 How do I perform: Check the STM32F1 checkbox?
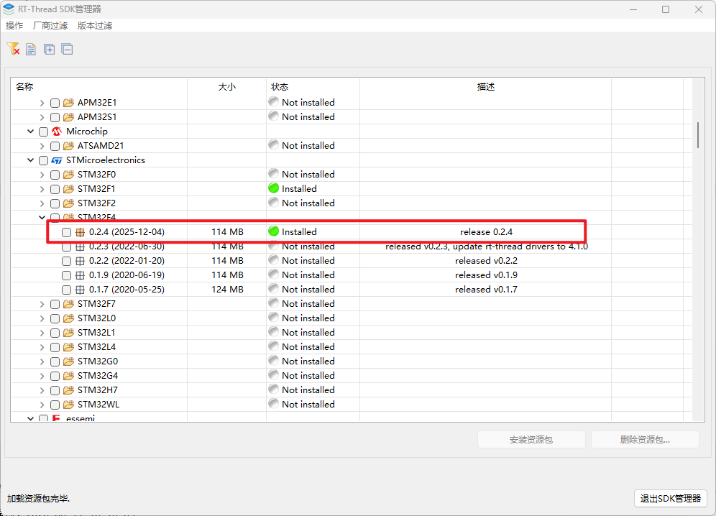pyautogui.click(x=55, y=189)
